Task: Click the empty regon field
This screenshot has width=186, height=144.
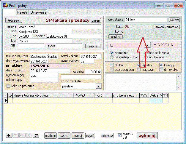Action: [69, 46]
